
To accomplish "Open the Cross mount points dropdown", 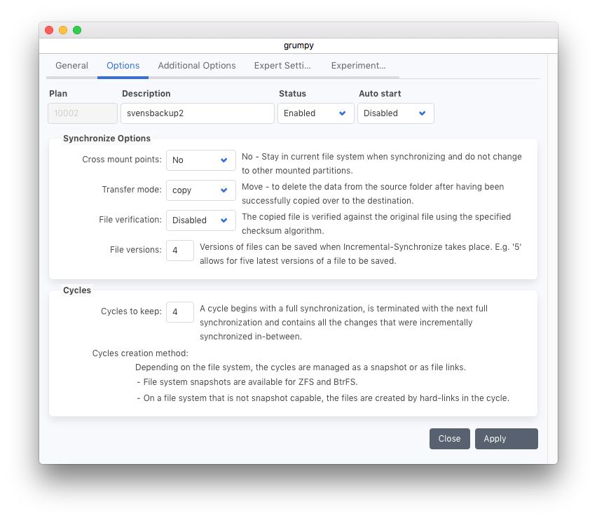I will pyautogui.click(x=200, y=160).
